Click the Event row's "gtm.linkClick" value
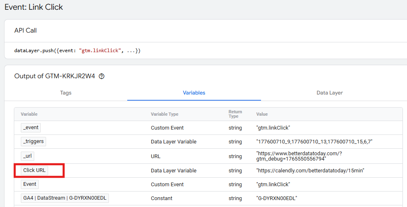Image resolution: width=407 pixels, height=207 pixels. pyautogui.click(x=273, y=185)
